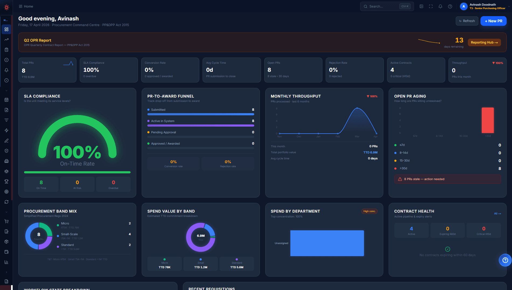Open the Conversion Rate stat card
Image resolution: width=512 pixels, height=290 pixels.
tap(170, 70)
